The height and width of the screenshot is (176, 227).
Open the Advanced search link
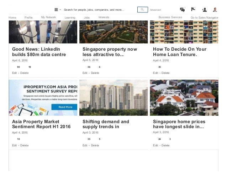coord(155,10)
